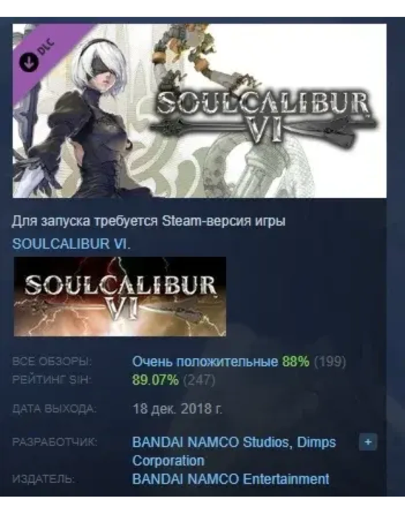Click the 2B character DLC header artwork
This screenshot has width=405, height=514.
click(x=199, y=111)
